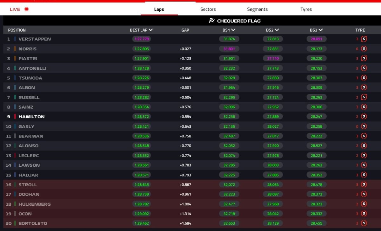Switch to the Sectors tab
The width and height of the screenshot is (381, 231).
tap(208, 9)
